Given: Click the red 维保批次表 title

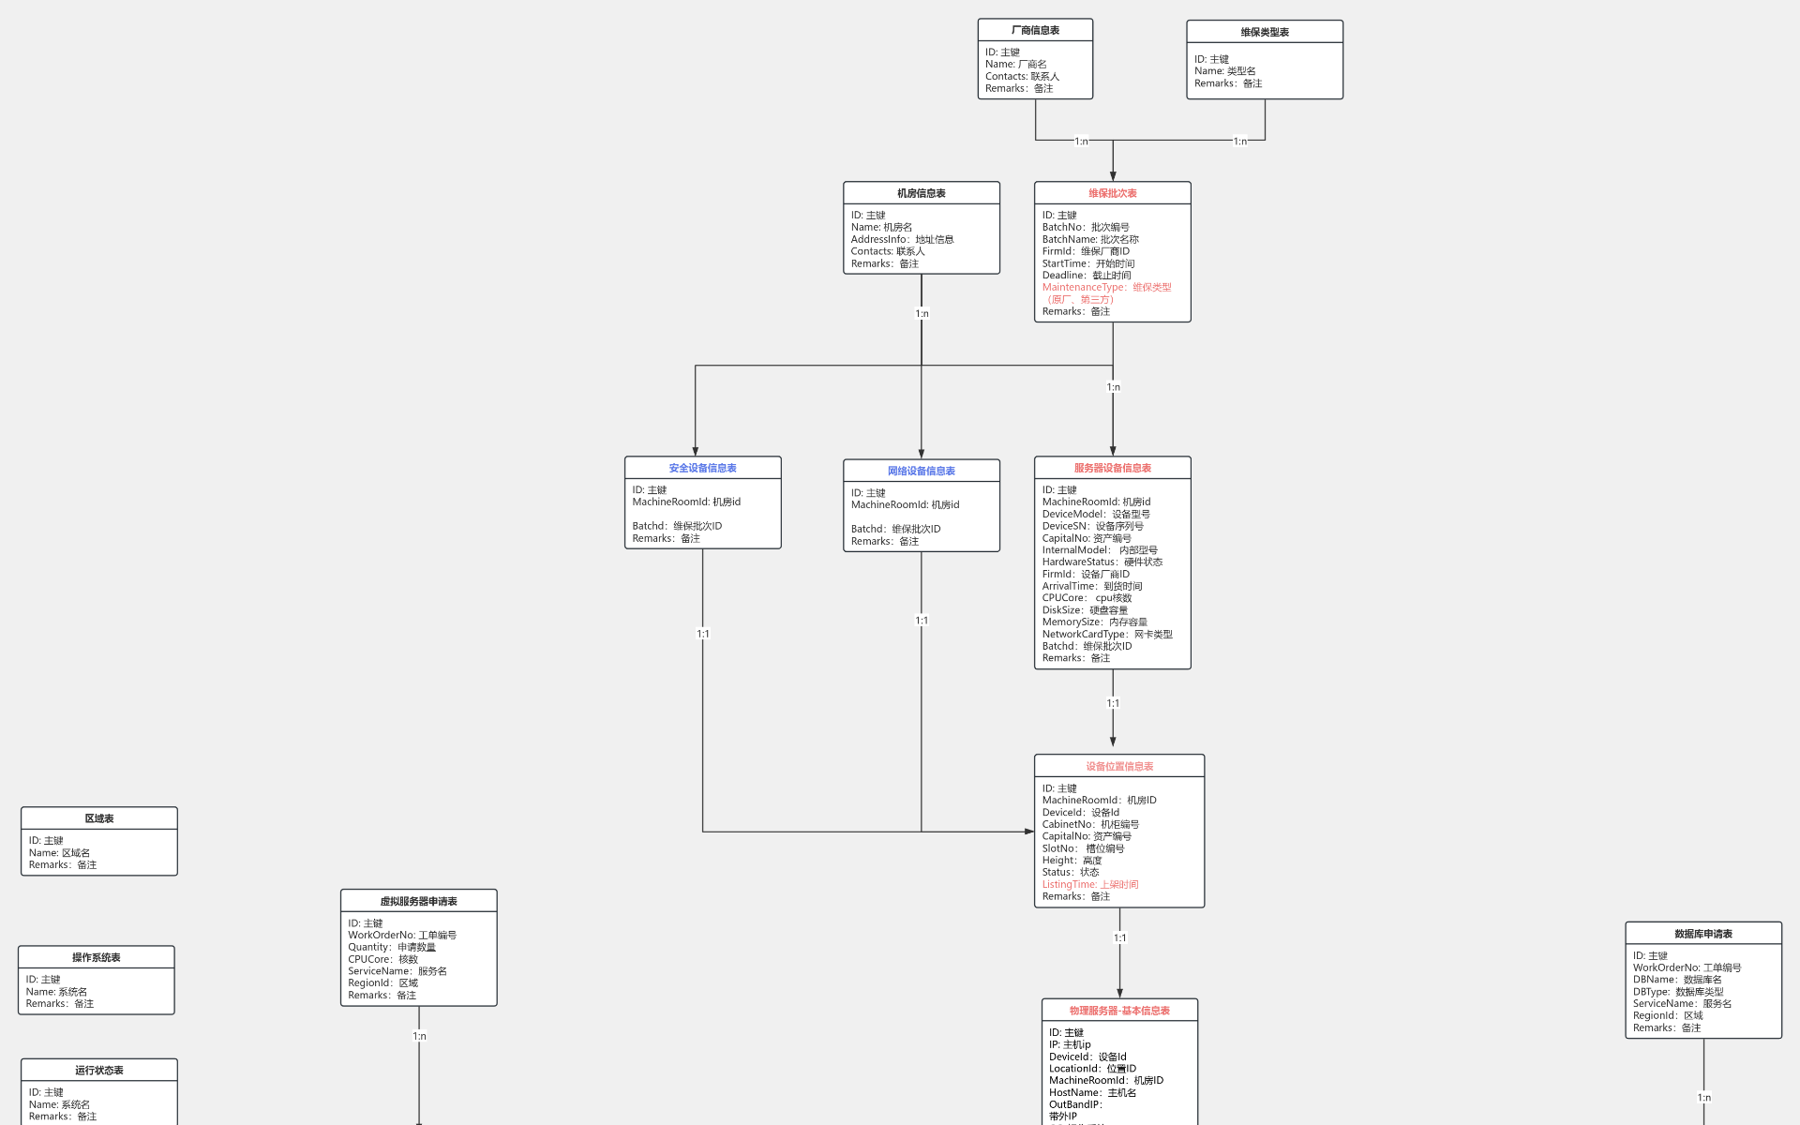Looking at the screenshot, I should point(1112,193).
